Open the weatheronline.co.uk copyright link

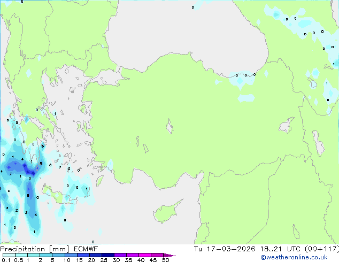coord(294,257)
